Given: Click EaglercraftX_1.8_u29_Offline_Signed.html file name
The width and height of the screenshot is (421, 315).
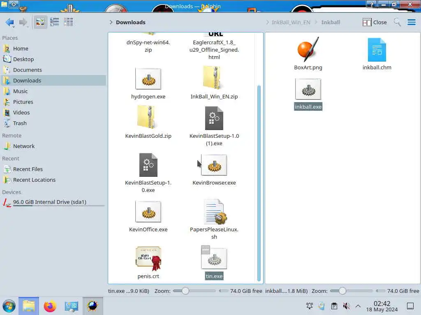Looking at the screenshot, I should point(214,50).
